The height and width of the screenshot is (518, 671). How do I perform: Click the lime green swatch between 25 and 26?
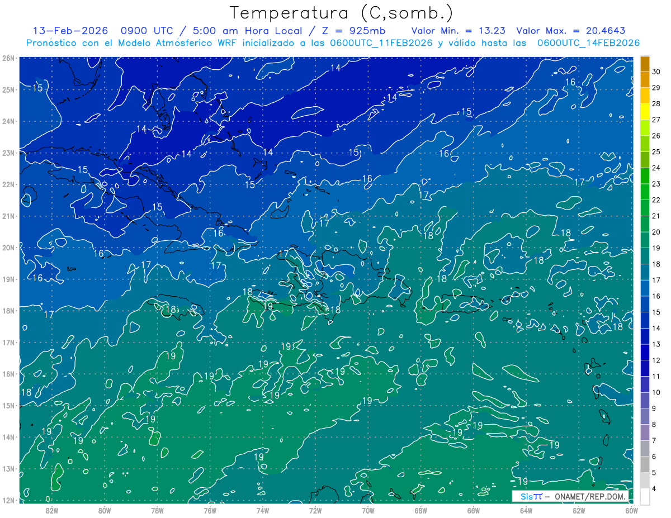[x=645, y=144]
